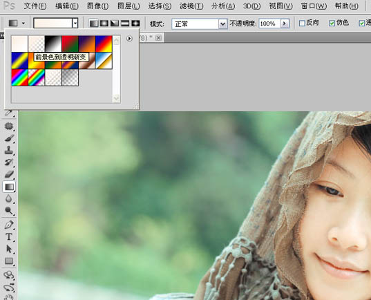Enable the 反向 reverse checkbox
371x300 pixels.
[x=302, y=24]
